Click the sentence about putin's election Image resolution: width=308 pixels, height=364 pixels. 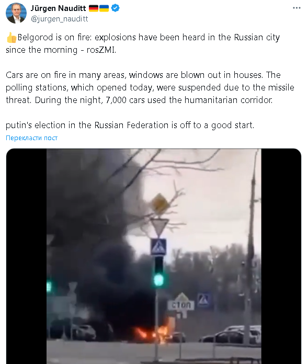pos(130,126)
